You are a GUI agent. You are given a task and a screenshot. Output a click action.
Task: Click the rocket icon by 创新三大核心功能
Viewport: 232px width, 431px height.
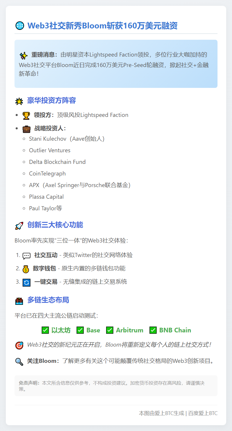pos(19,225)
